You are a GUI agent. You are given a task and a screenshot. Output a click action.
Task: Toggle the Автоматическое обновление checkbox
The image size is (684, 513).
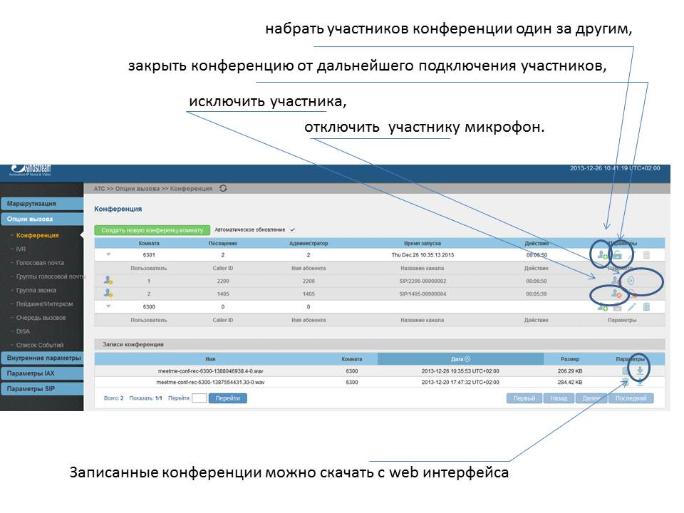(291, 231)
